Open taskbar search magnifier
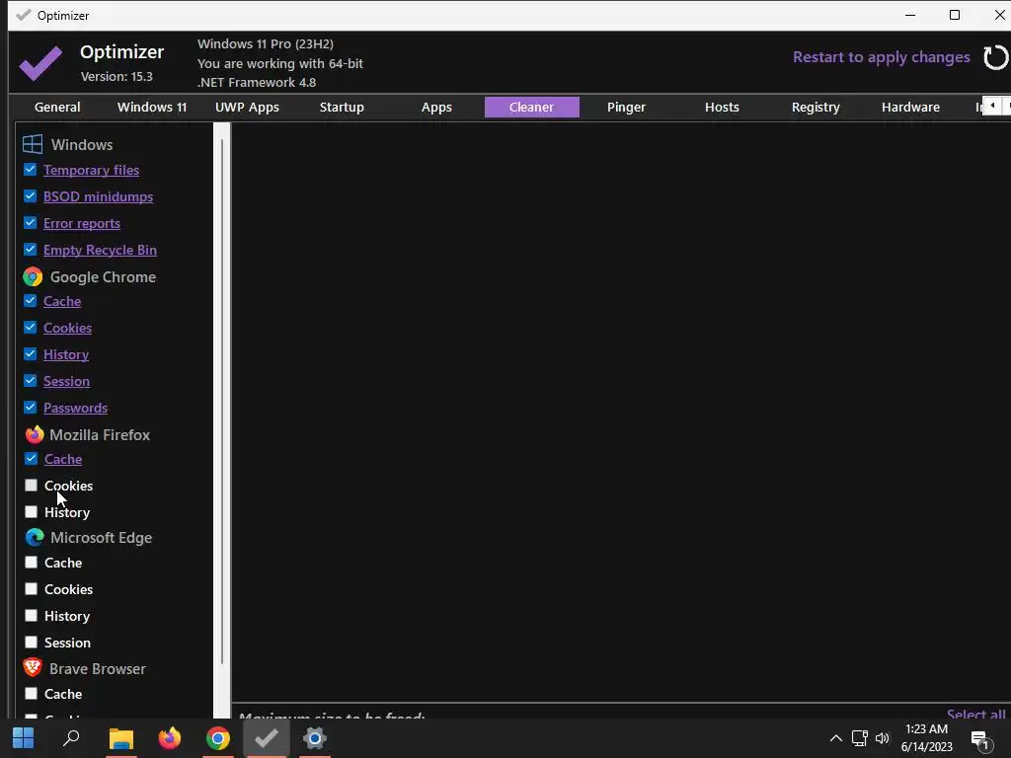Viewport: 1011px width, 758px height. 71,738
